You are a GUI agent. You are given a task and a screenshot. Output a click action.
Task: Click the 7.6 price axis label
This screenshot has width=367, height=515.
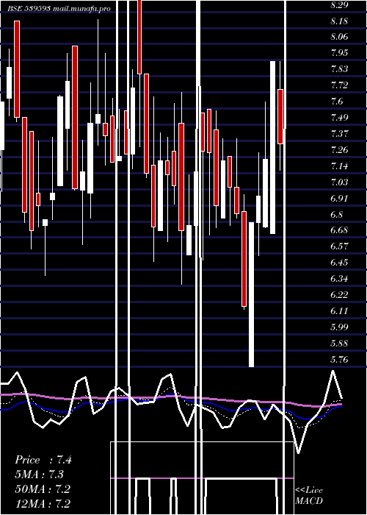tap(337, 102)
